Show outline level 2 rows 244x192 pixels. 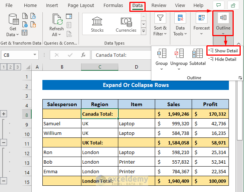point(10,67)
